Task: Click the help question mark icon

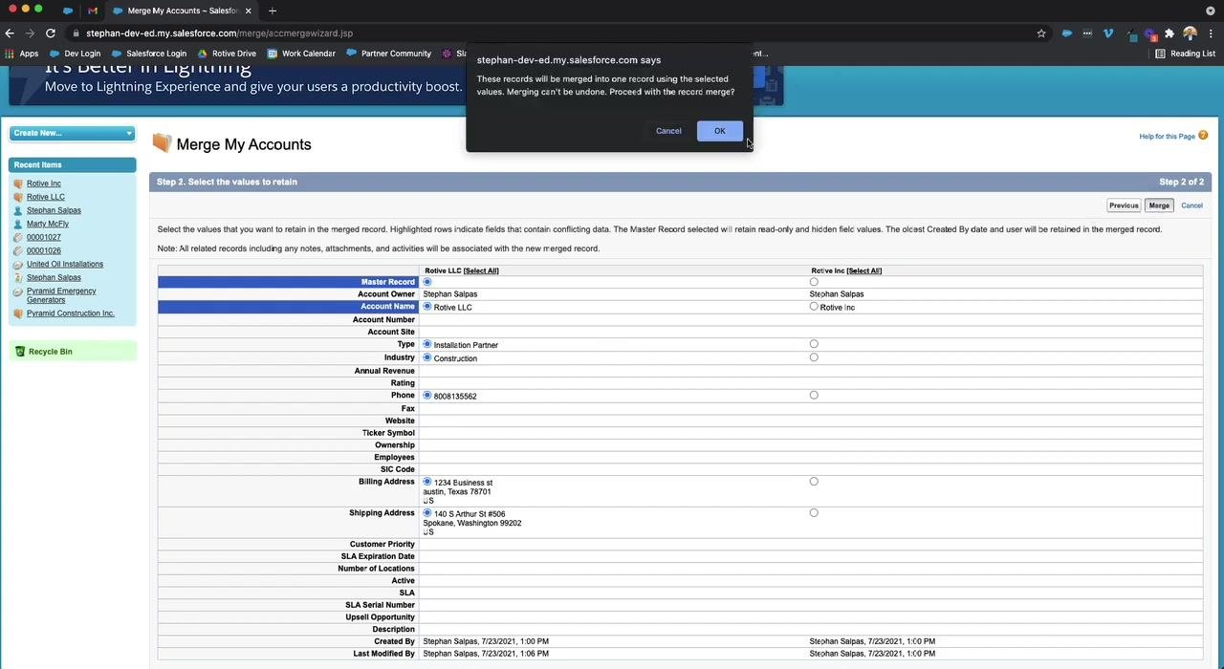Action: (x=1203, y=136)
